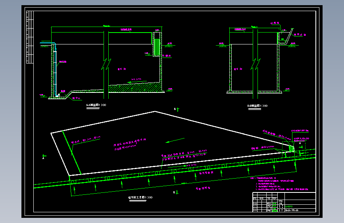Screen dimensions: 344x223
Task: Select the A section marker inside dashed box
Action: click(x=301, y=145)
